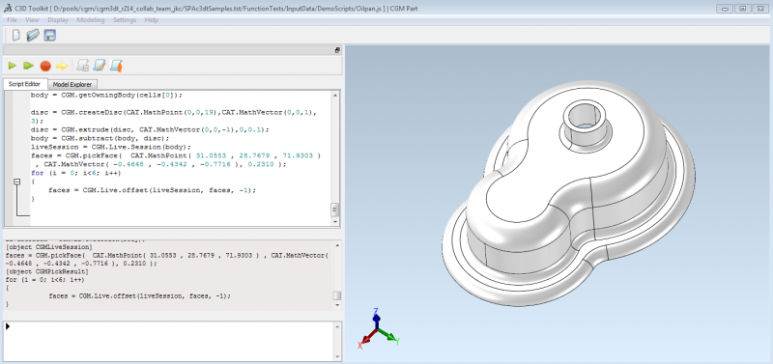Click the red circle record icon
773x364 pixels.
[45, 66]
